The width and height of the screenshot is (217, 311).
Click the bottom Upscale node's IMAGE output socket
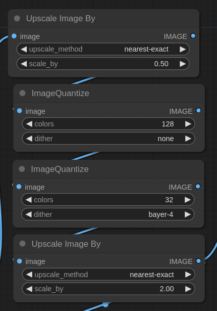click(x=198, y=261)
